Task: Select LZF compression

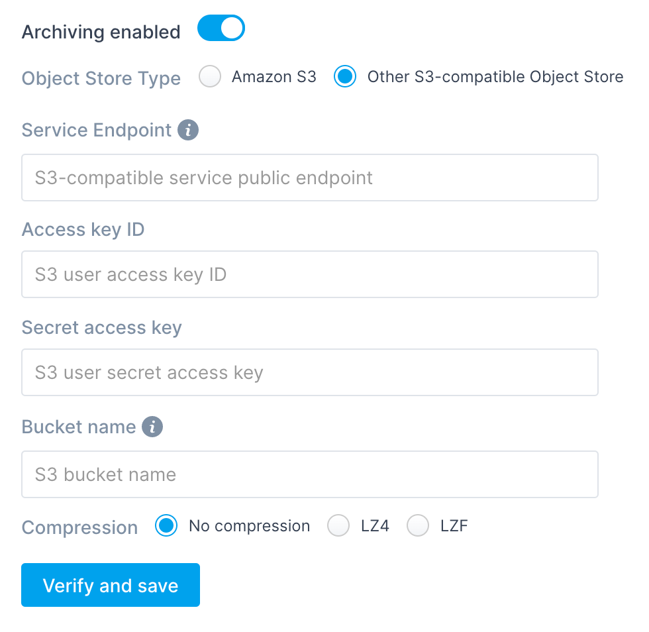Action: coord(418,525)
